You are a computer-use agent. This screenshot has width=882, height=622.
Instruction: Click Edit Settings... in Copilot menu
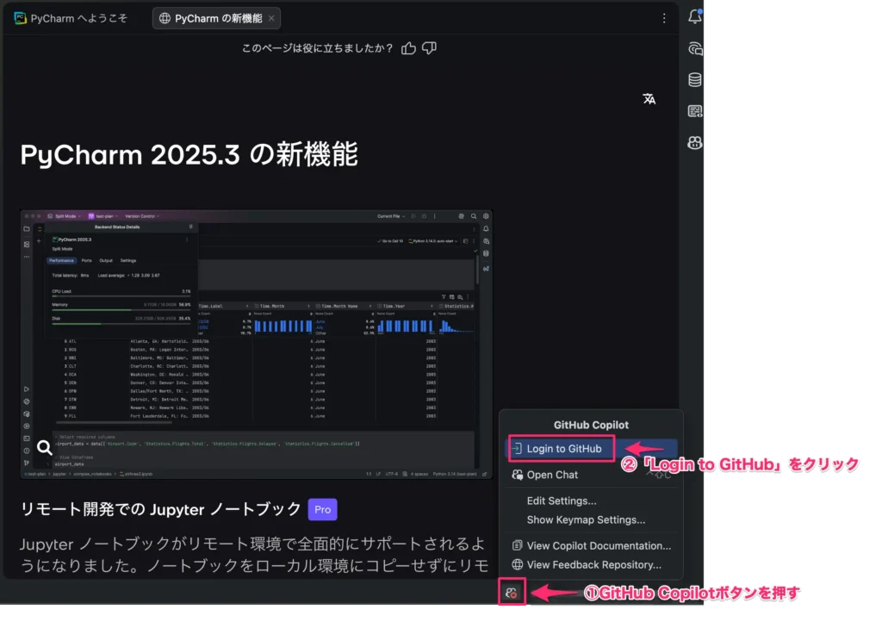(x=562, y=501)
